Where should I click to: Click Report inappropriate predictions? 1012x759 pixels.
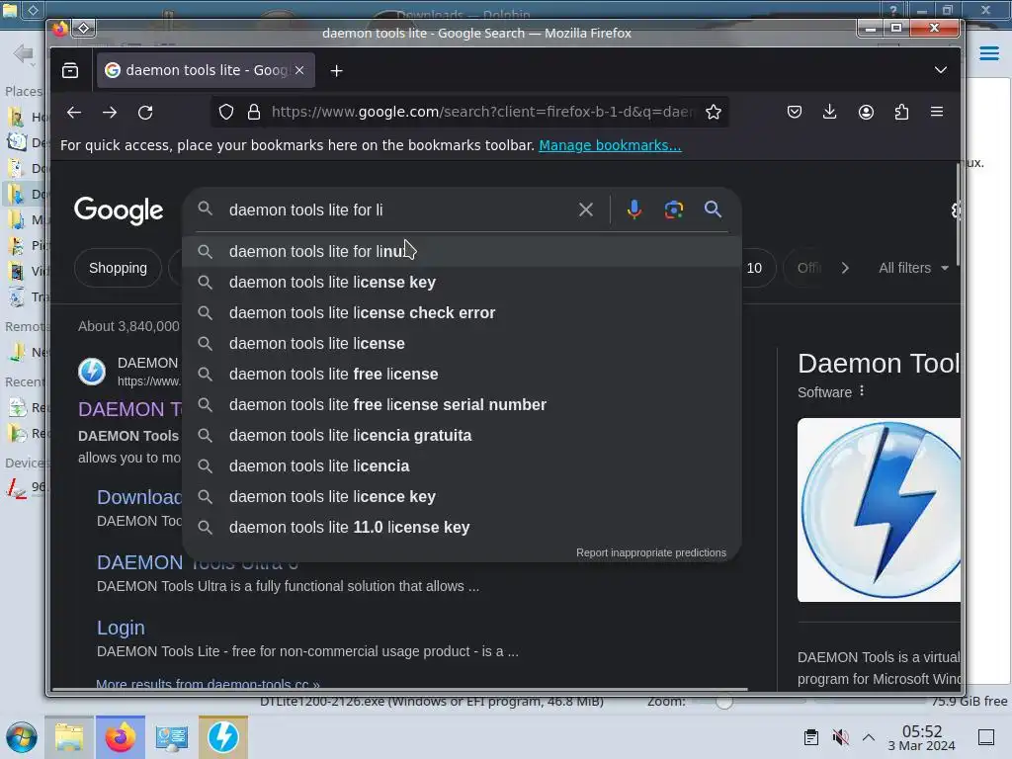tap(650, 553)
